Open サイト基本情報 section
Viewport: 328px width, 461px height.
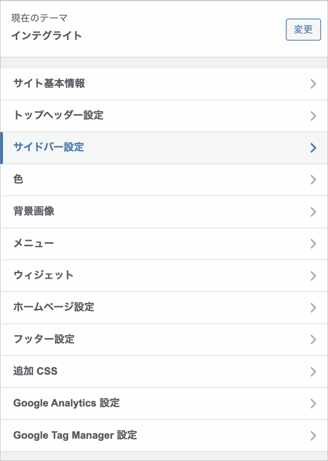[49, 83]
